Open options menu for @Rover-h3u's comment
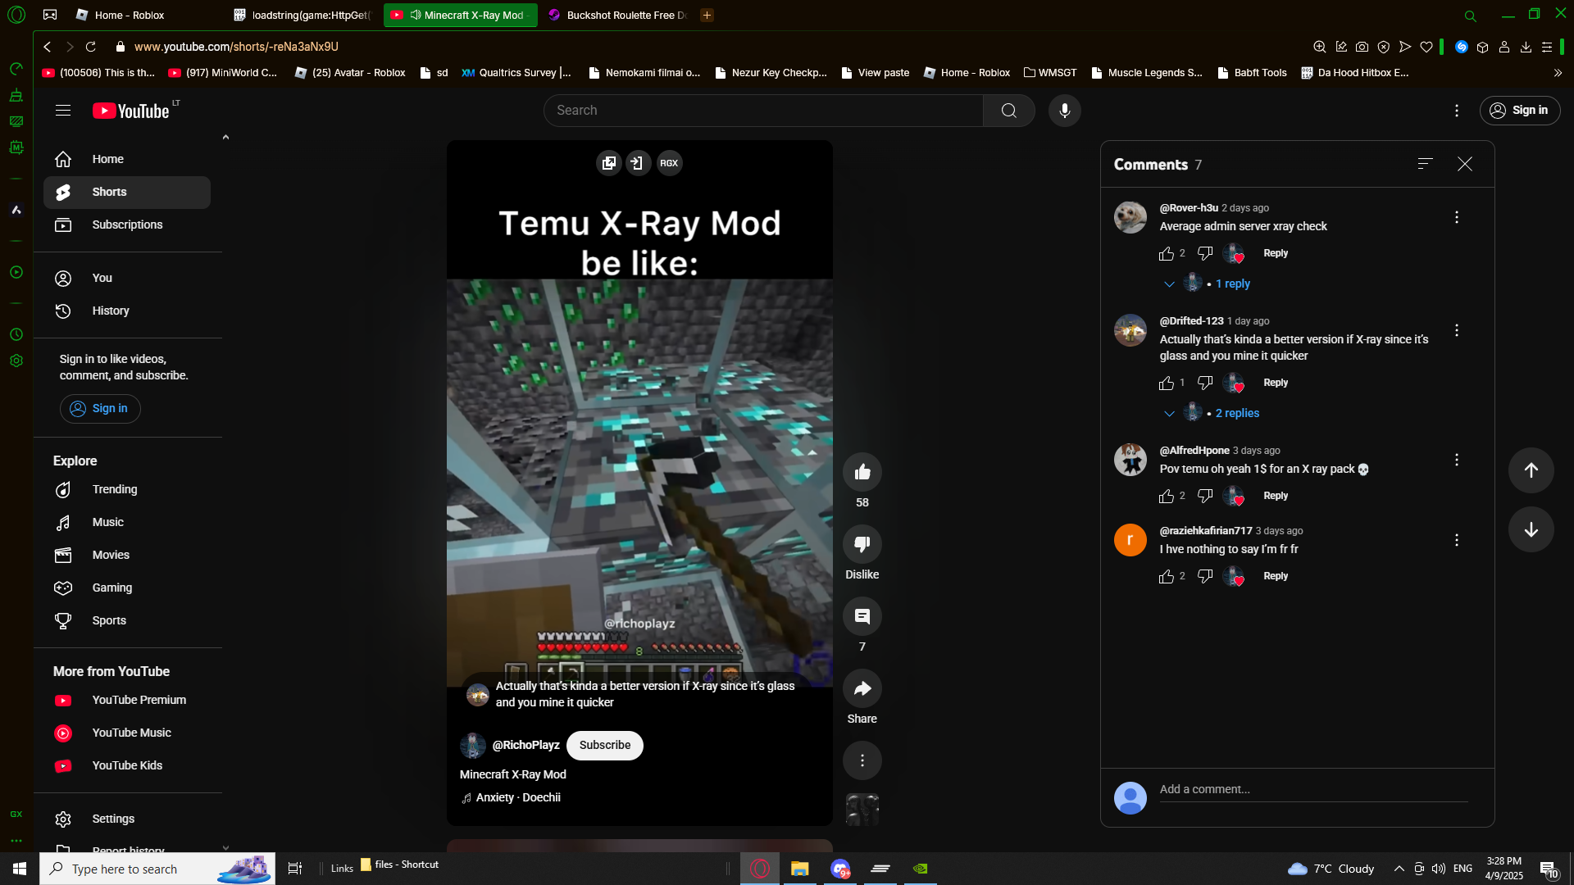This screenshot has height=885, width=1574. 1457,217
